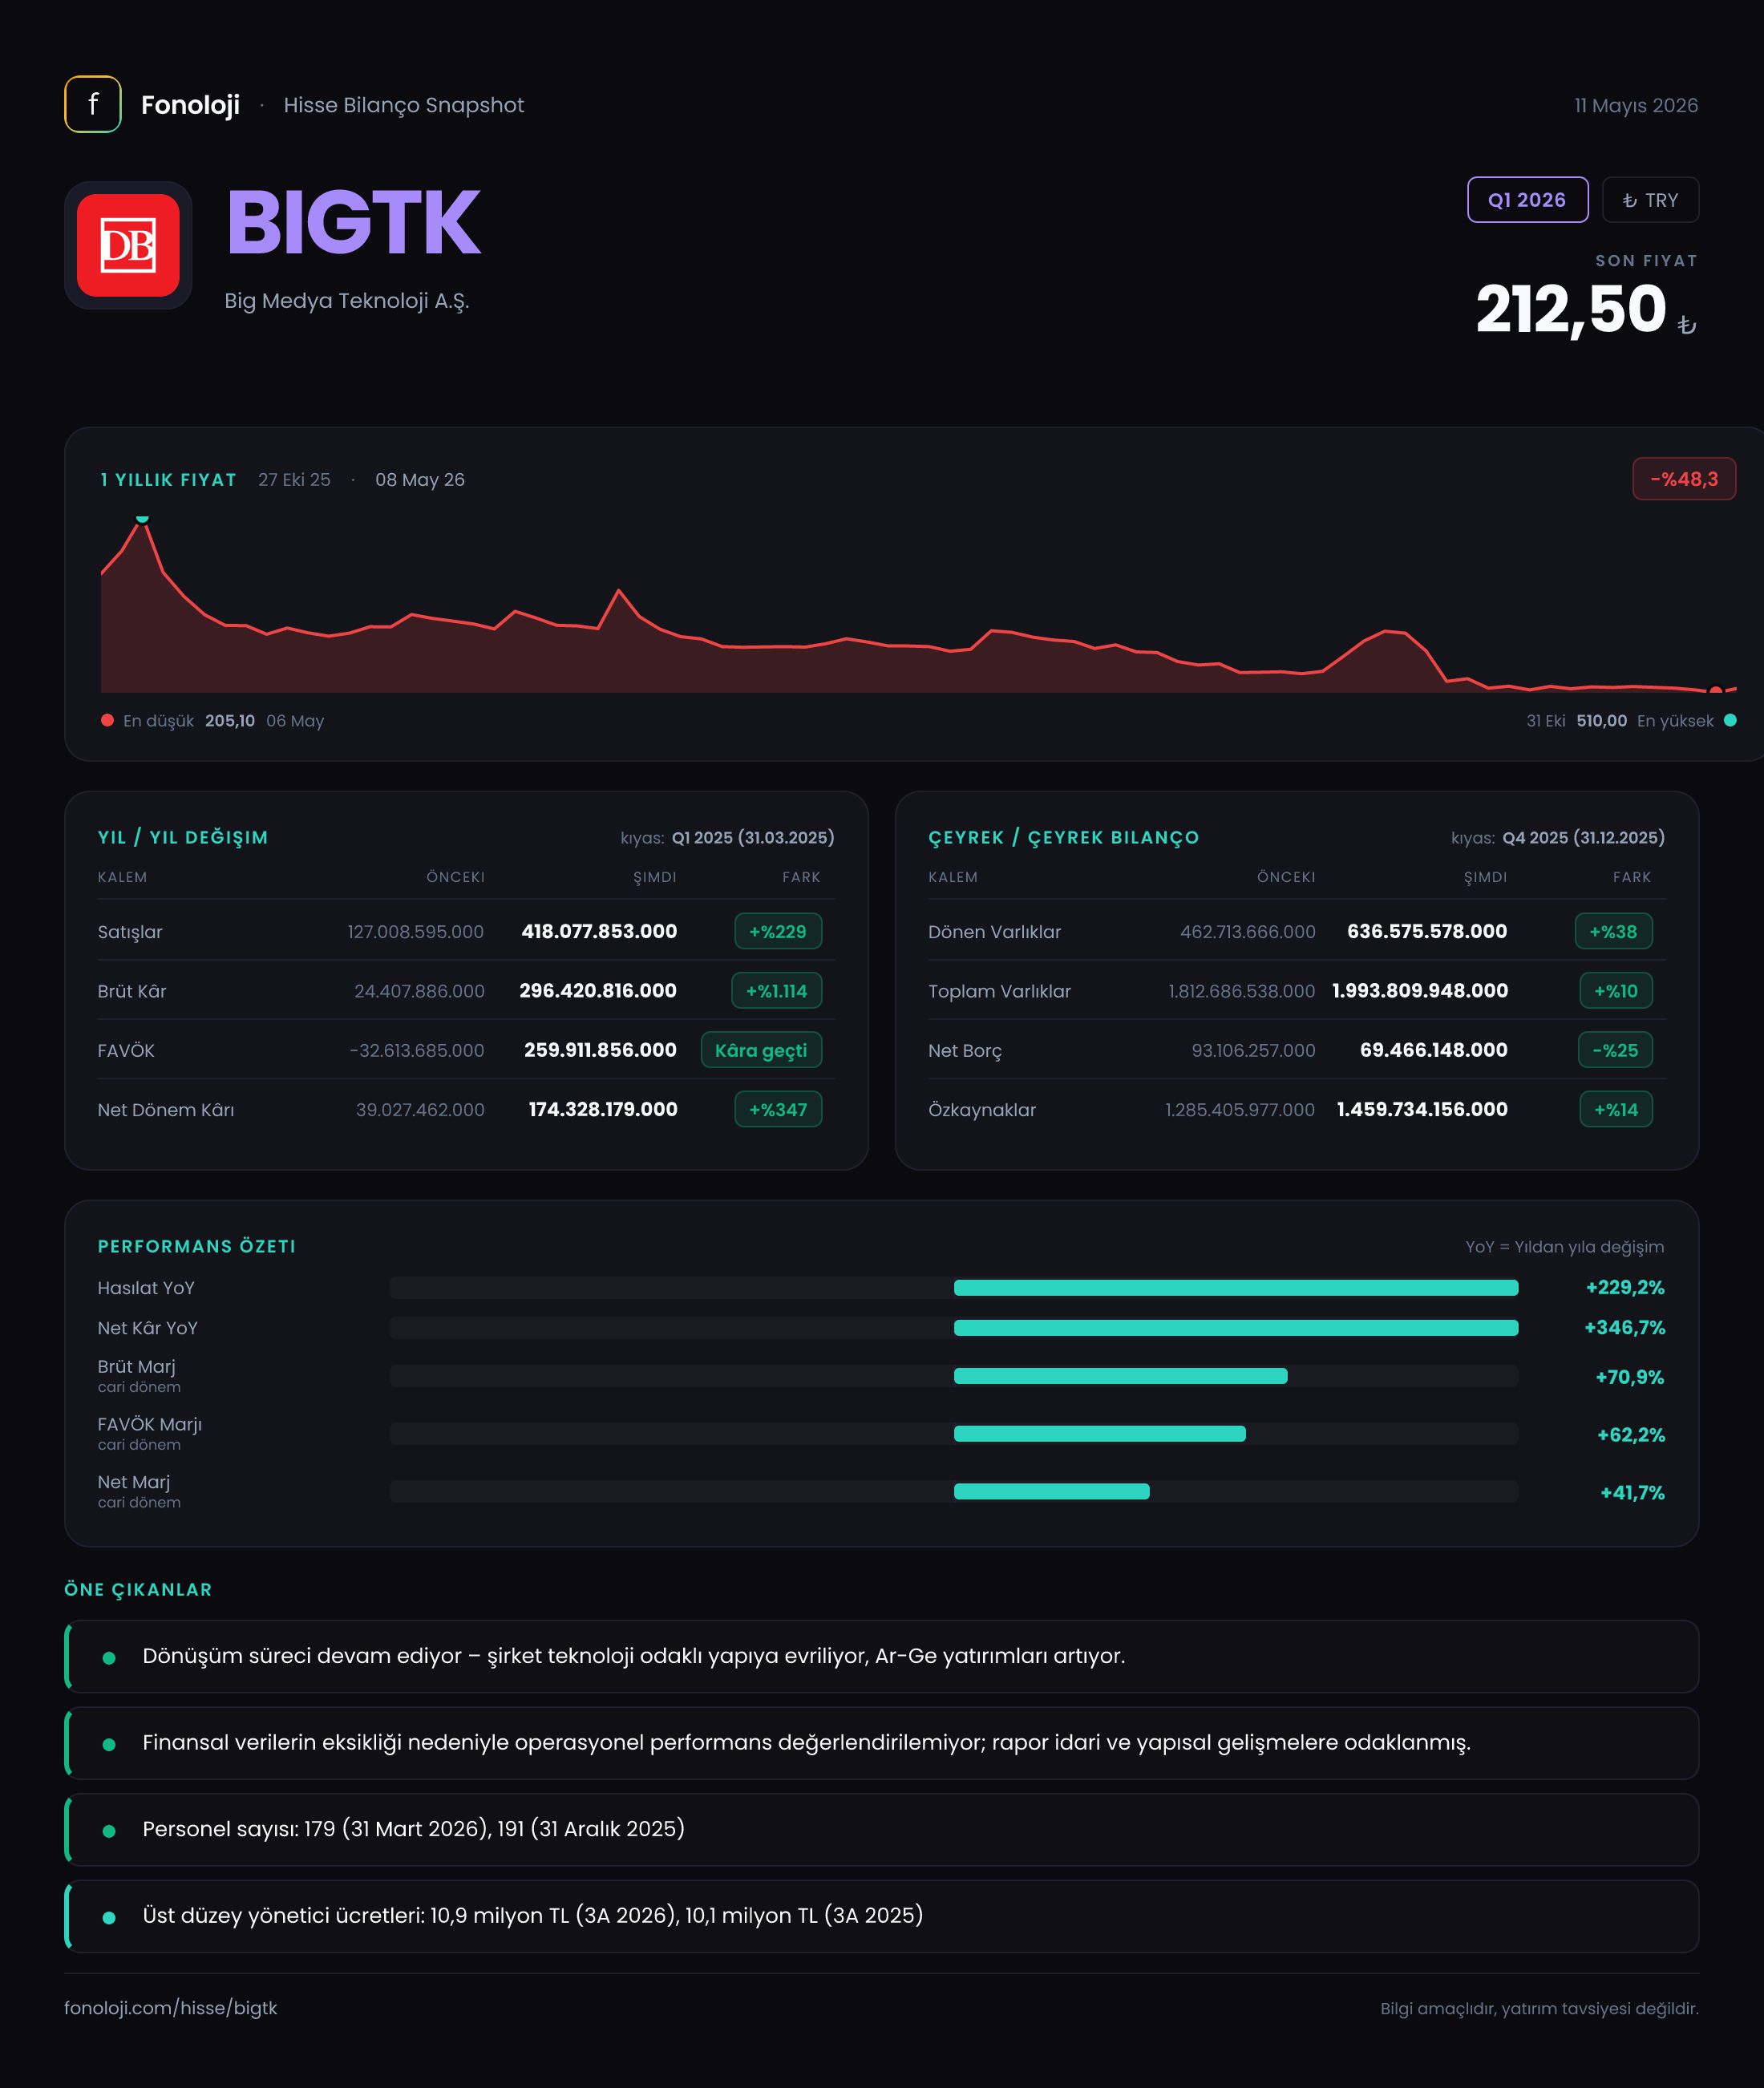The width and height of the screenshot is (1764, 2088).
Task: Click the Q1 2025 (31.03.2025) comparison label
Action: tap(753, 838)
